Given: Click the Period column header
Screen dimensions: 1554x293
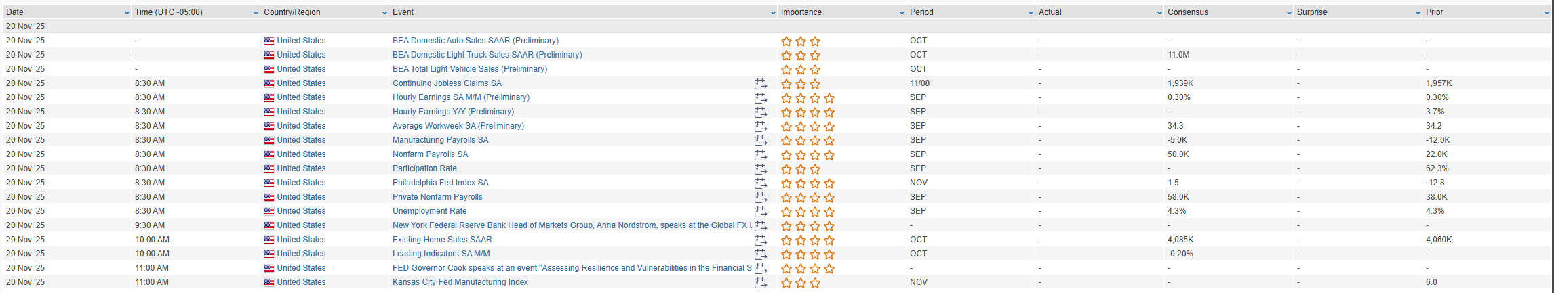Looking at the screenshot, I should (x=921, y=12).
